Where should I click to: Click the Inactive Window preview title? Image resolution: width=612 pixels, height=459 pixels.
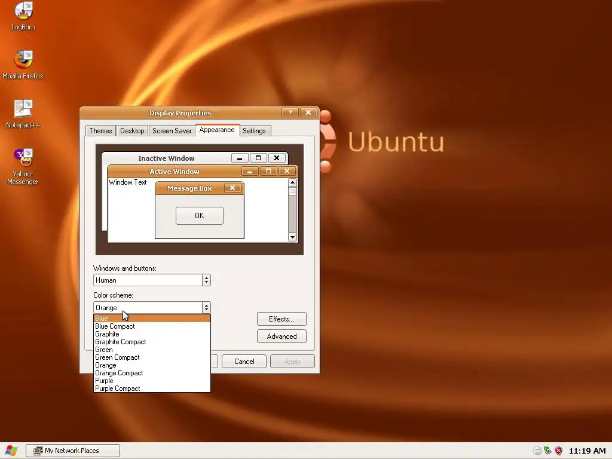[166, 158]
